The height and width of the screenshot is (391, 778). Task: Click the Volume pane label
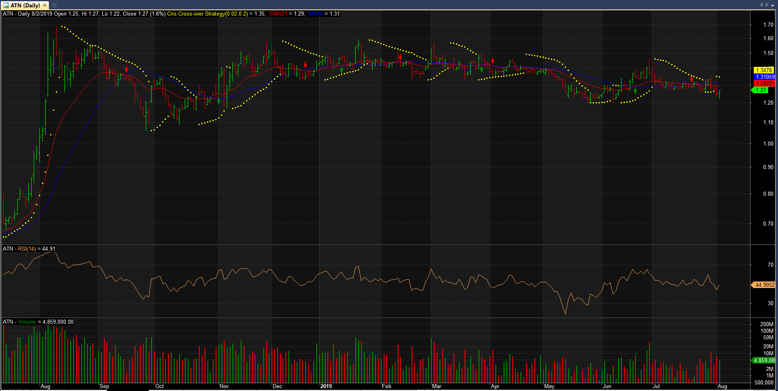coord(27,322)
